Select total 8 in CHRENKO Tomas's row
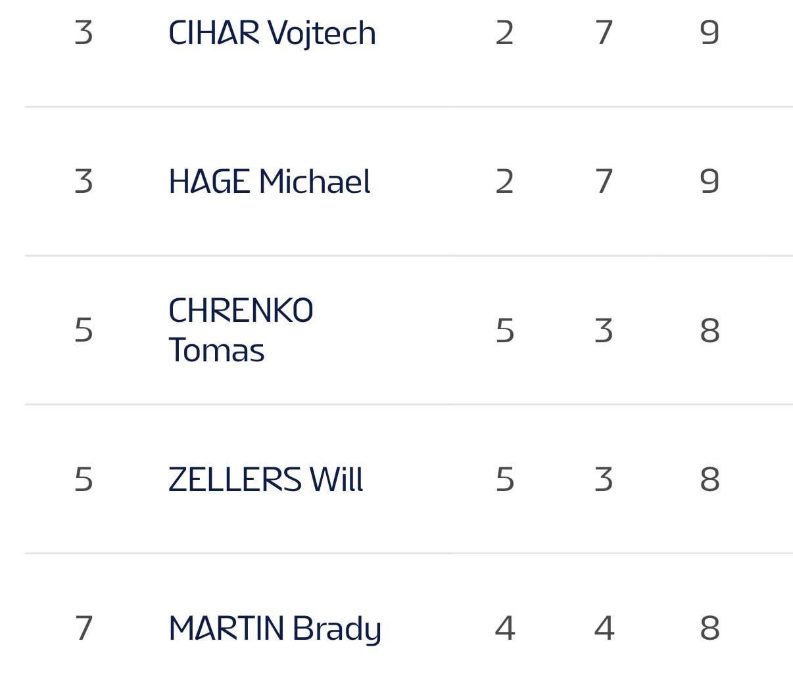The height and width of the screenshot is (674, 793). click(x=709, y=330)
